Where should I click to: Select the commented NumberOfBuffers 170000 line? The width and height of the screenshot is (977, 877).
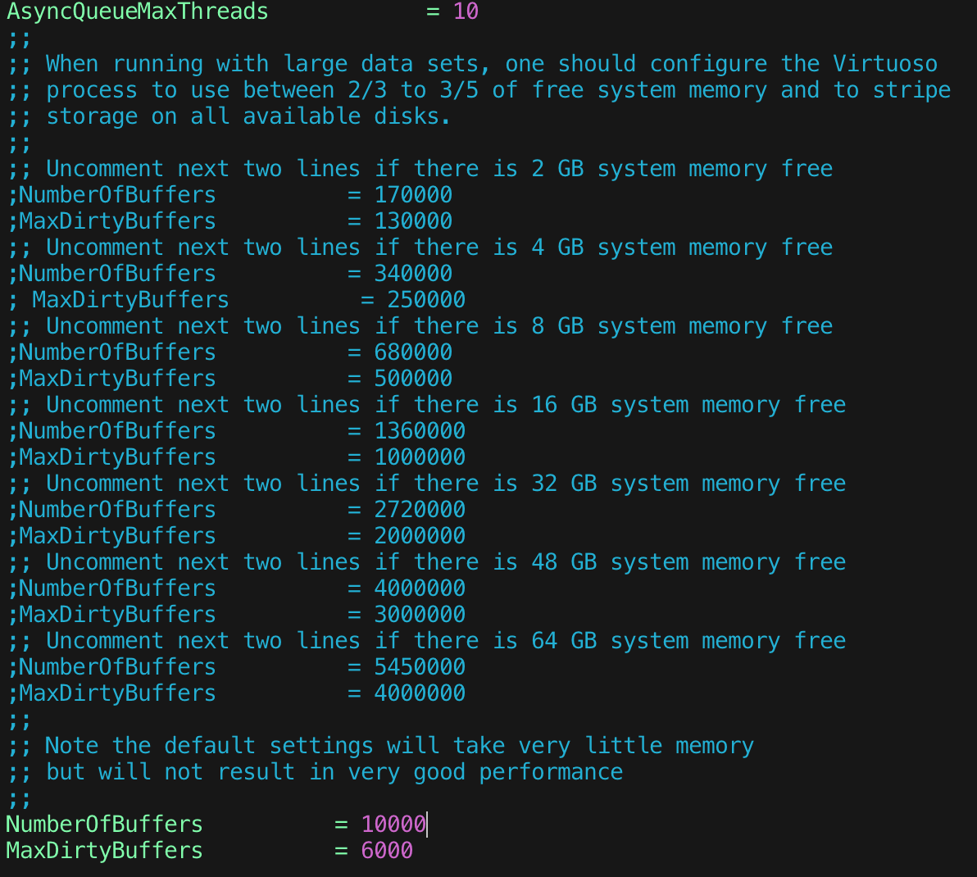[x=246, y=194]
